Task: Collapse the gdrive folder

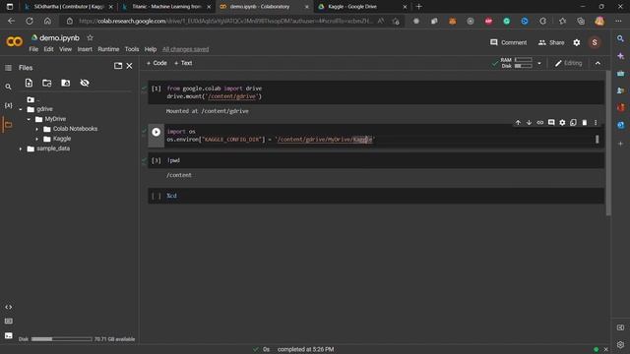Action: point(21,109)
